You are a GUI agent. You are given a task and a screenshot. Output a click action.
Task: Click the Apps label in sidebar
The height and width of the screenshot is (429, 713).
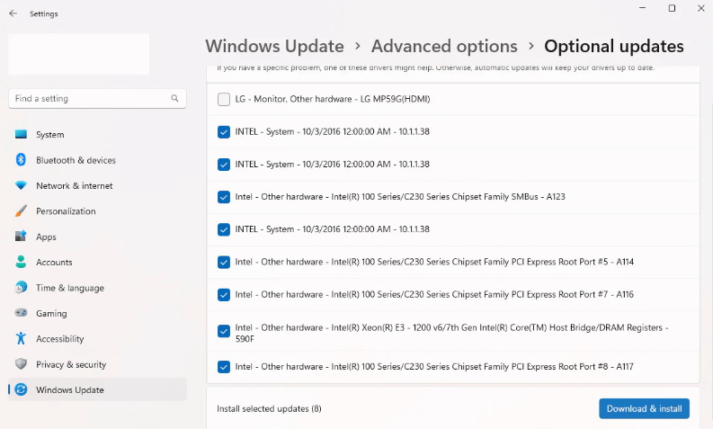click(x=46, y=237)
